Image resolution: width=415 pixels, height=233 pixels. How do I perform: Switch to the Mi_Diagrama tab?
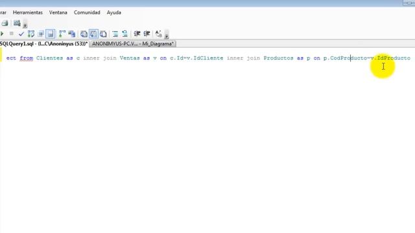pos(132,44)
